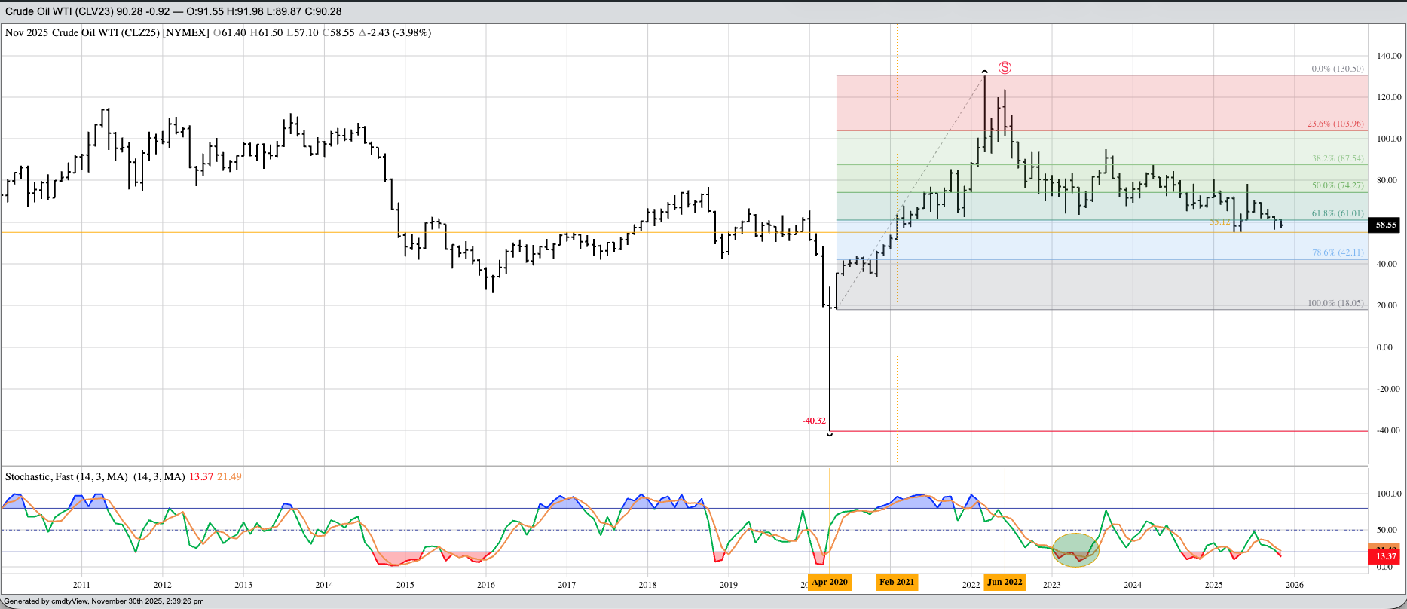Screen dimensions: 1407x609
Task: Select the Jun 2022 date marker
Action: coord(1005,582)
